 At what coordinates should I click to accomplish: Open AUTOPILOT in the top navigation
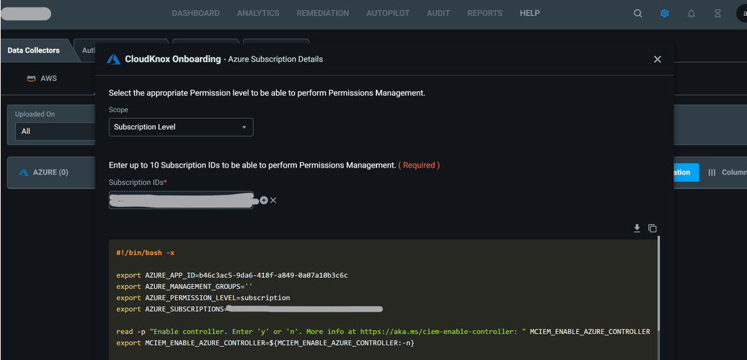388,13
